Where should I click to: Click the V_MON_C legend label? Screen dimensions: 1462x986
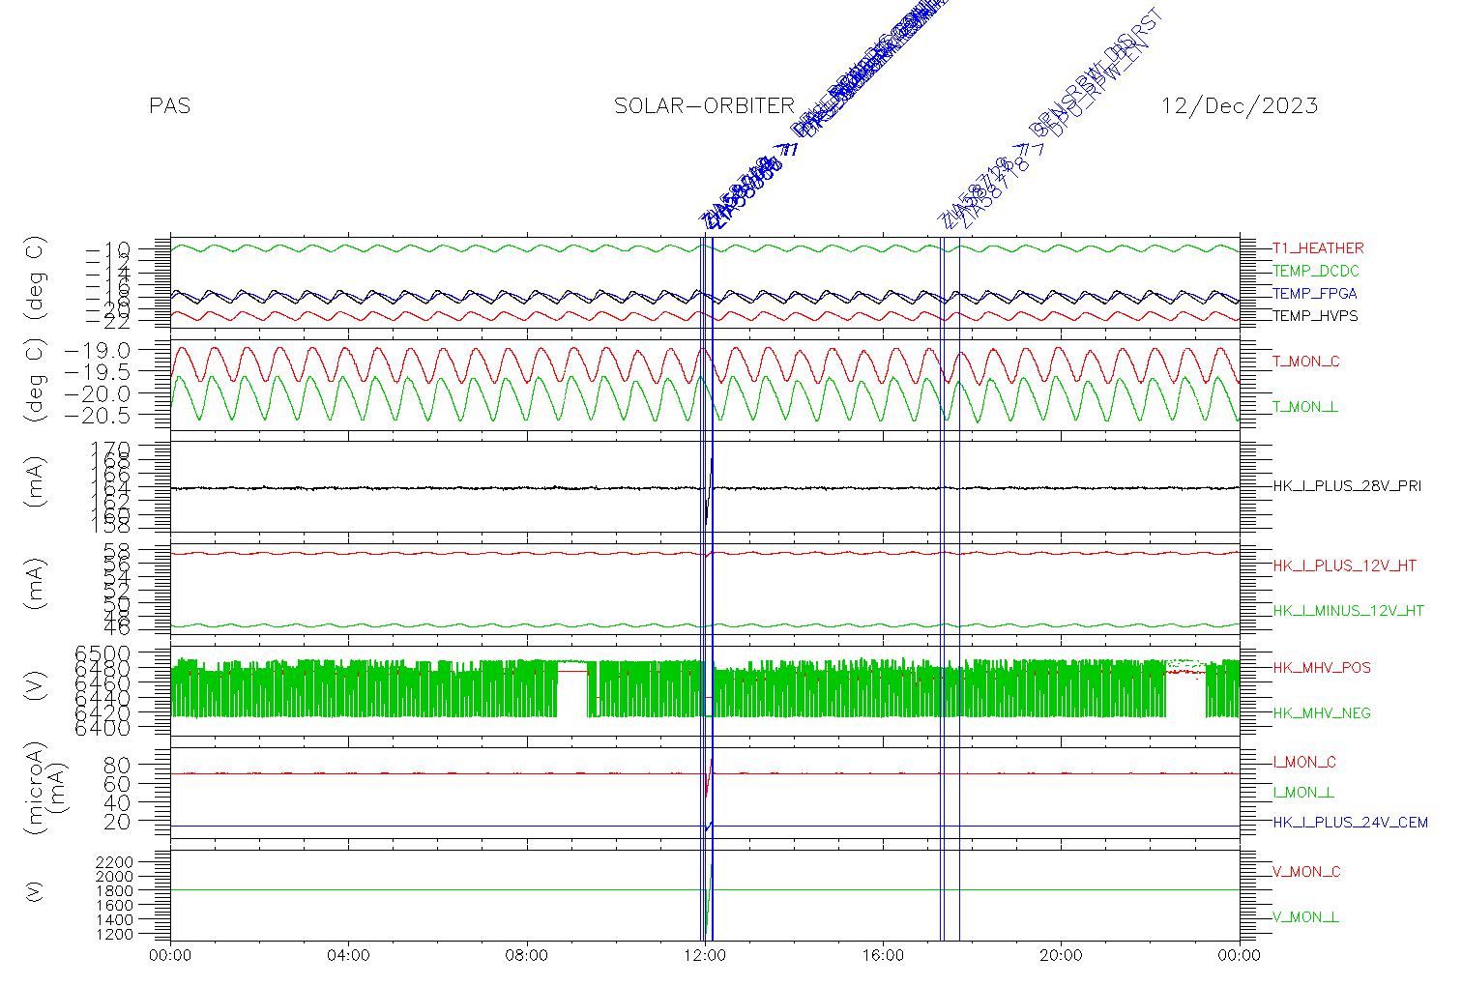pos(1306,872)
